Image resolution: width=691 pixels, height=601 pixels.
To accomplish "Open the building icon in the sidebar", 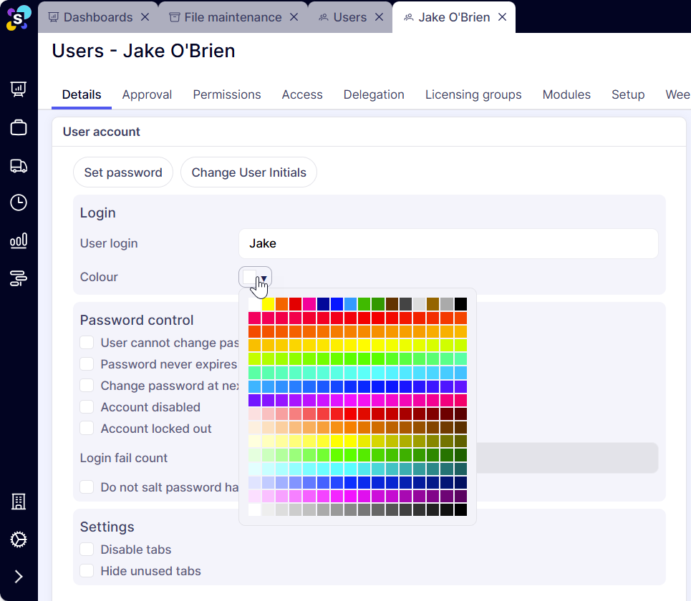I will click(19, 502).
